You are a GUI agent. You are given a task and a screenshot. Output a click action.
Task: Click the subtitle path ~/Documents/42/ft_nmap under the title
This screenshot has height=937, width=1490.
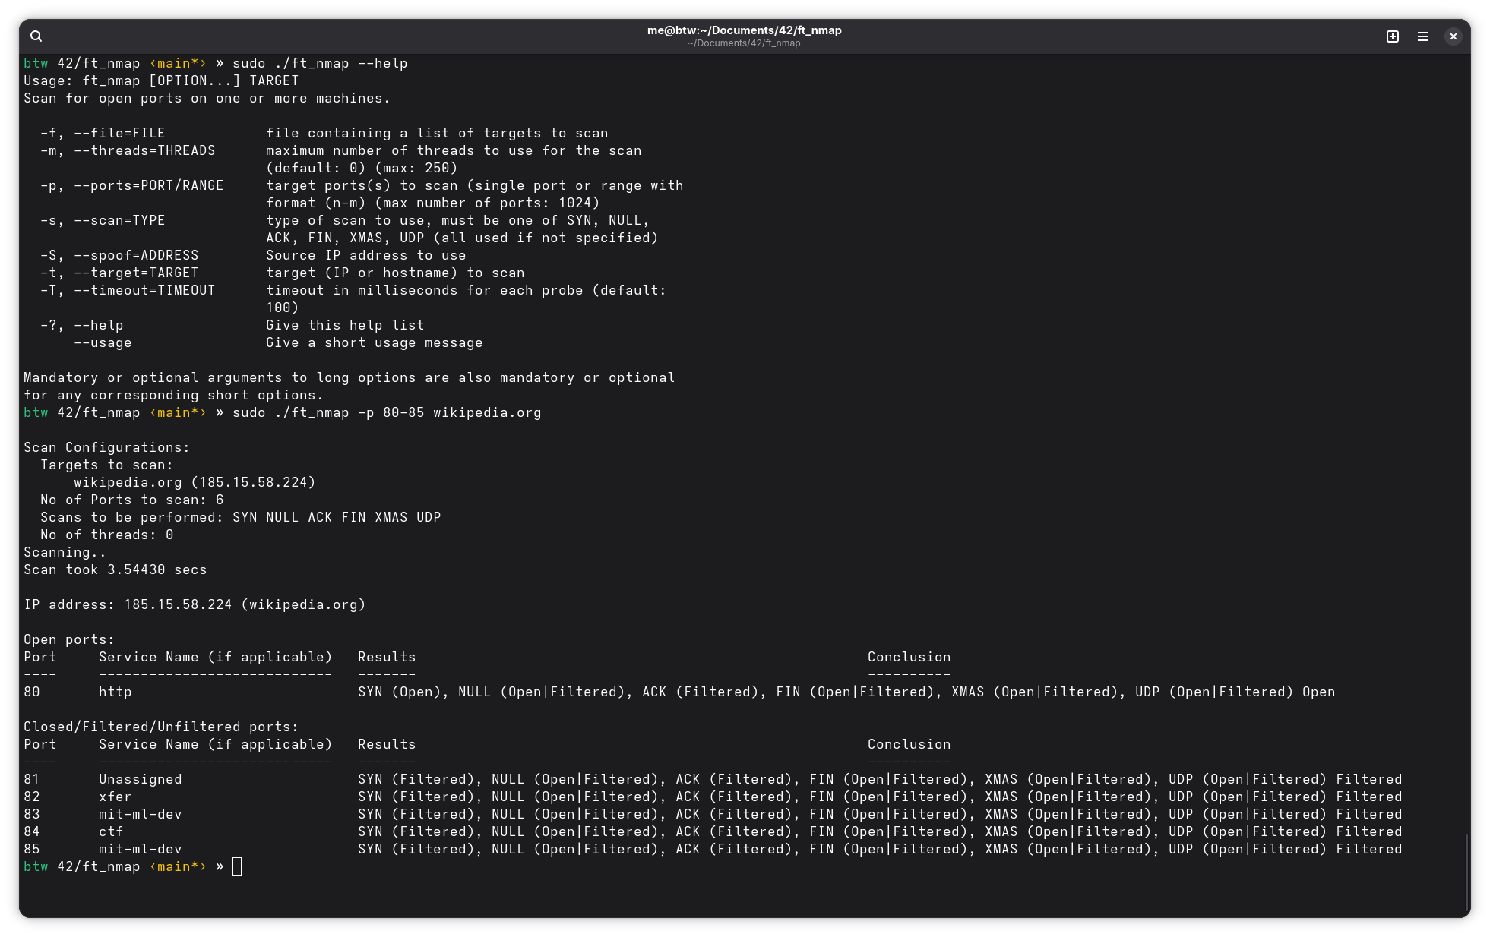click(744, 43)
